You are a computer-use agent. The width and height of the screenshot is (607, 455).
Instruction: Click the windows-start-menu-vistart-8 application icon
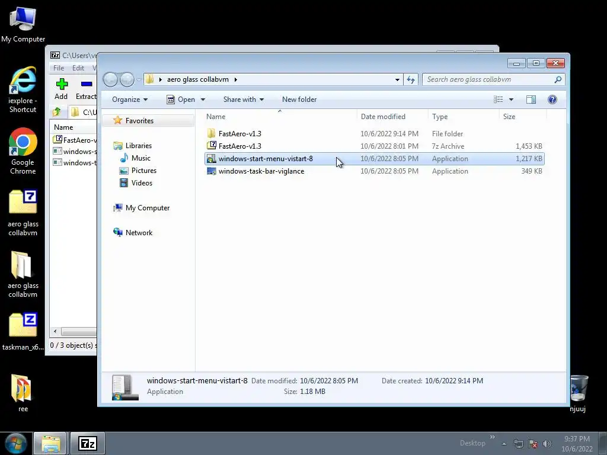coord(212,159)
